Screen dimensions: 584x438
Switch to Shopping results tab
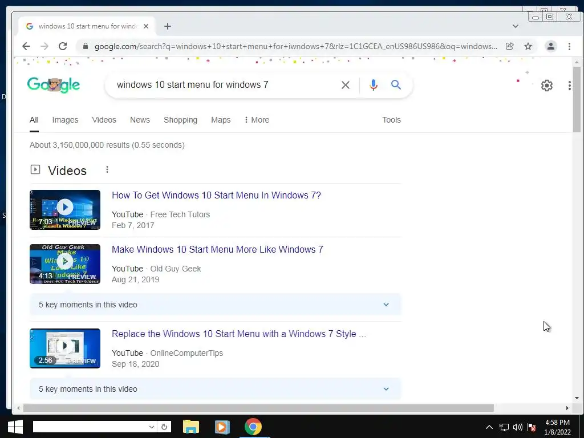(180, 120)
